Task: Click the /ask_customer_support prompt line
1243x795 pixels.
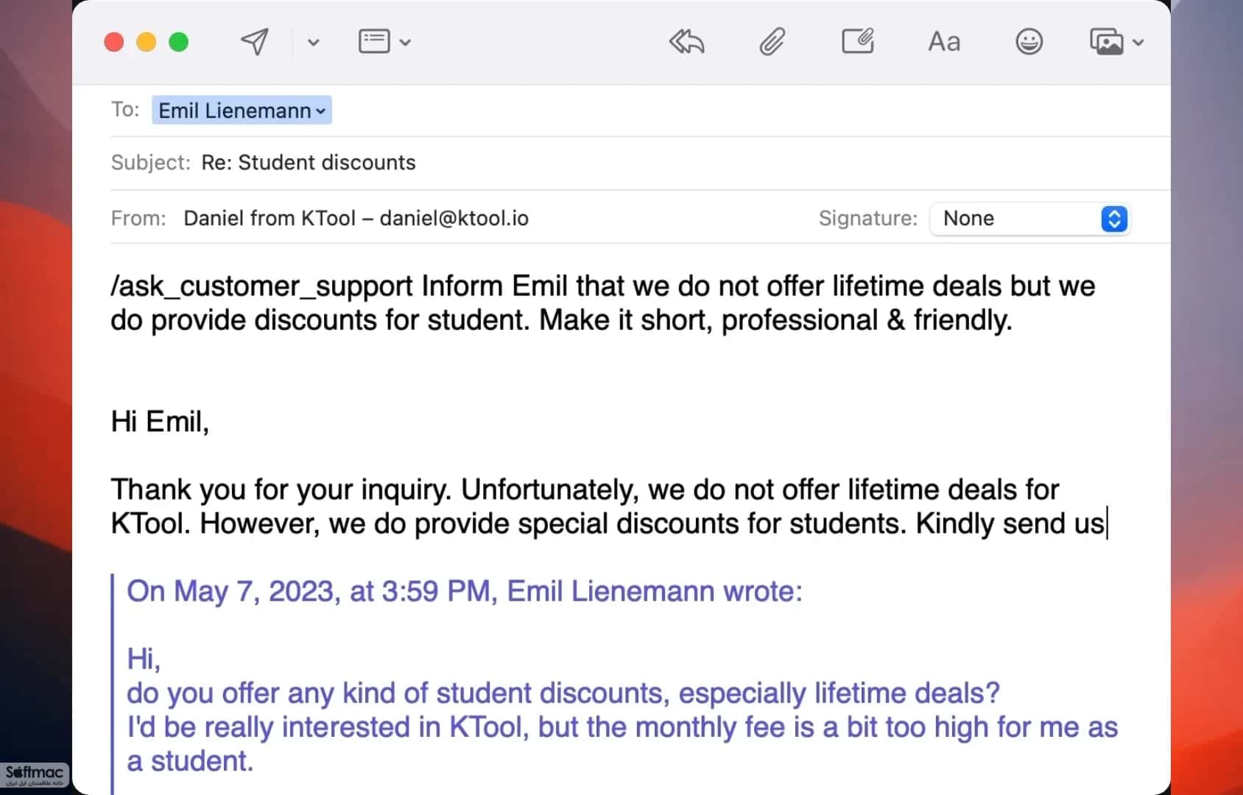Action: (x=602, y=303)
